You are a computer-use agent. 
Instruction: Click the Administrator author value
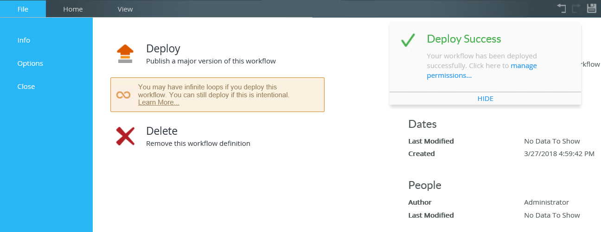[x=546, y=202]
